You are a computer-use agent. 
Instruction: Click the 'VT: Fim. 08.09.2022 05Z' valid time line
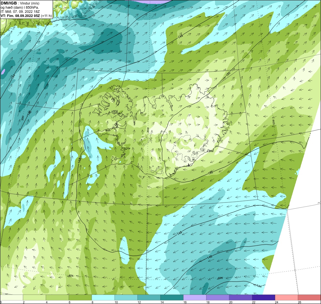tap(21, 16)
